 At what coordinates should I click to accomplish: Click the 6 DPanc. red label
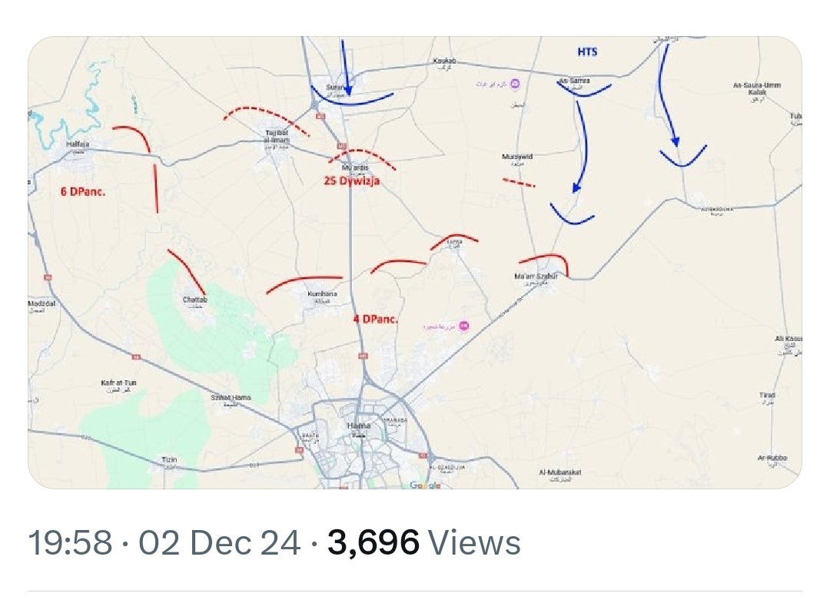[x=83, y=191]
